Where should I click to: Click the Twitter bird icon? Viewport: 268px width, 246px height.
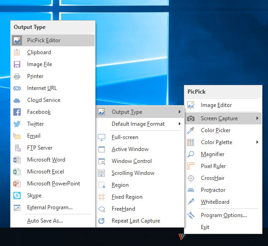tap(17, 124)
